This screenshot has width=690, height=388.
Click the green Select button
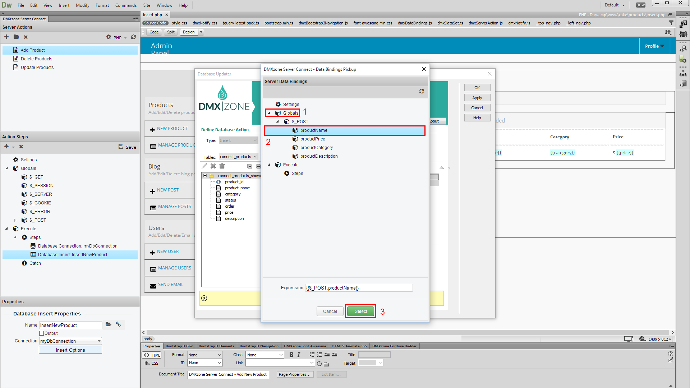361,311
